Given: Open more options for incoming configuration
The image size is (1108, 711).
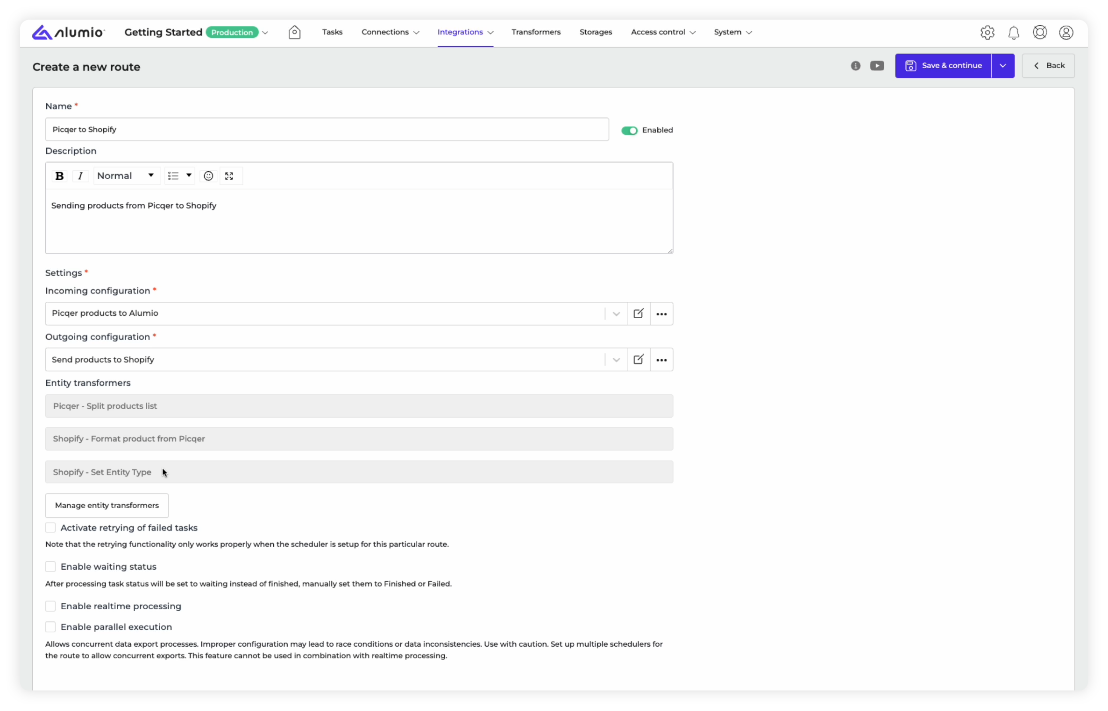Looking at the screenshot, I should pyautogui.click(x=661, y=314).
